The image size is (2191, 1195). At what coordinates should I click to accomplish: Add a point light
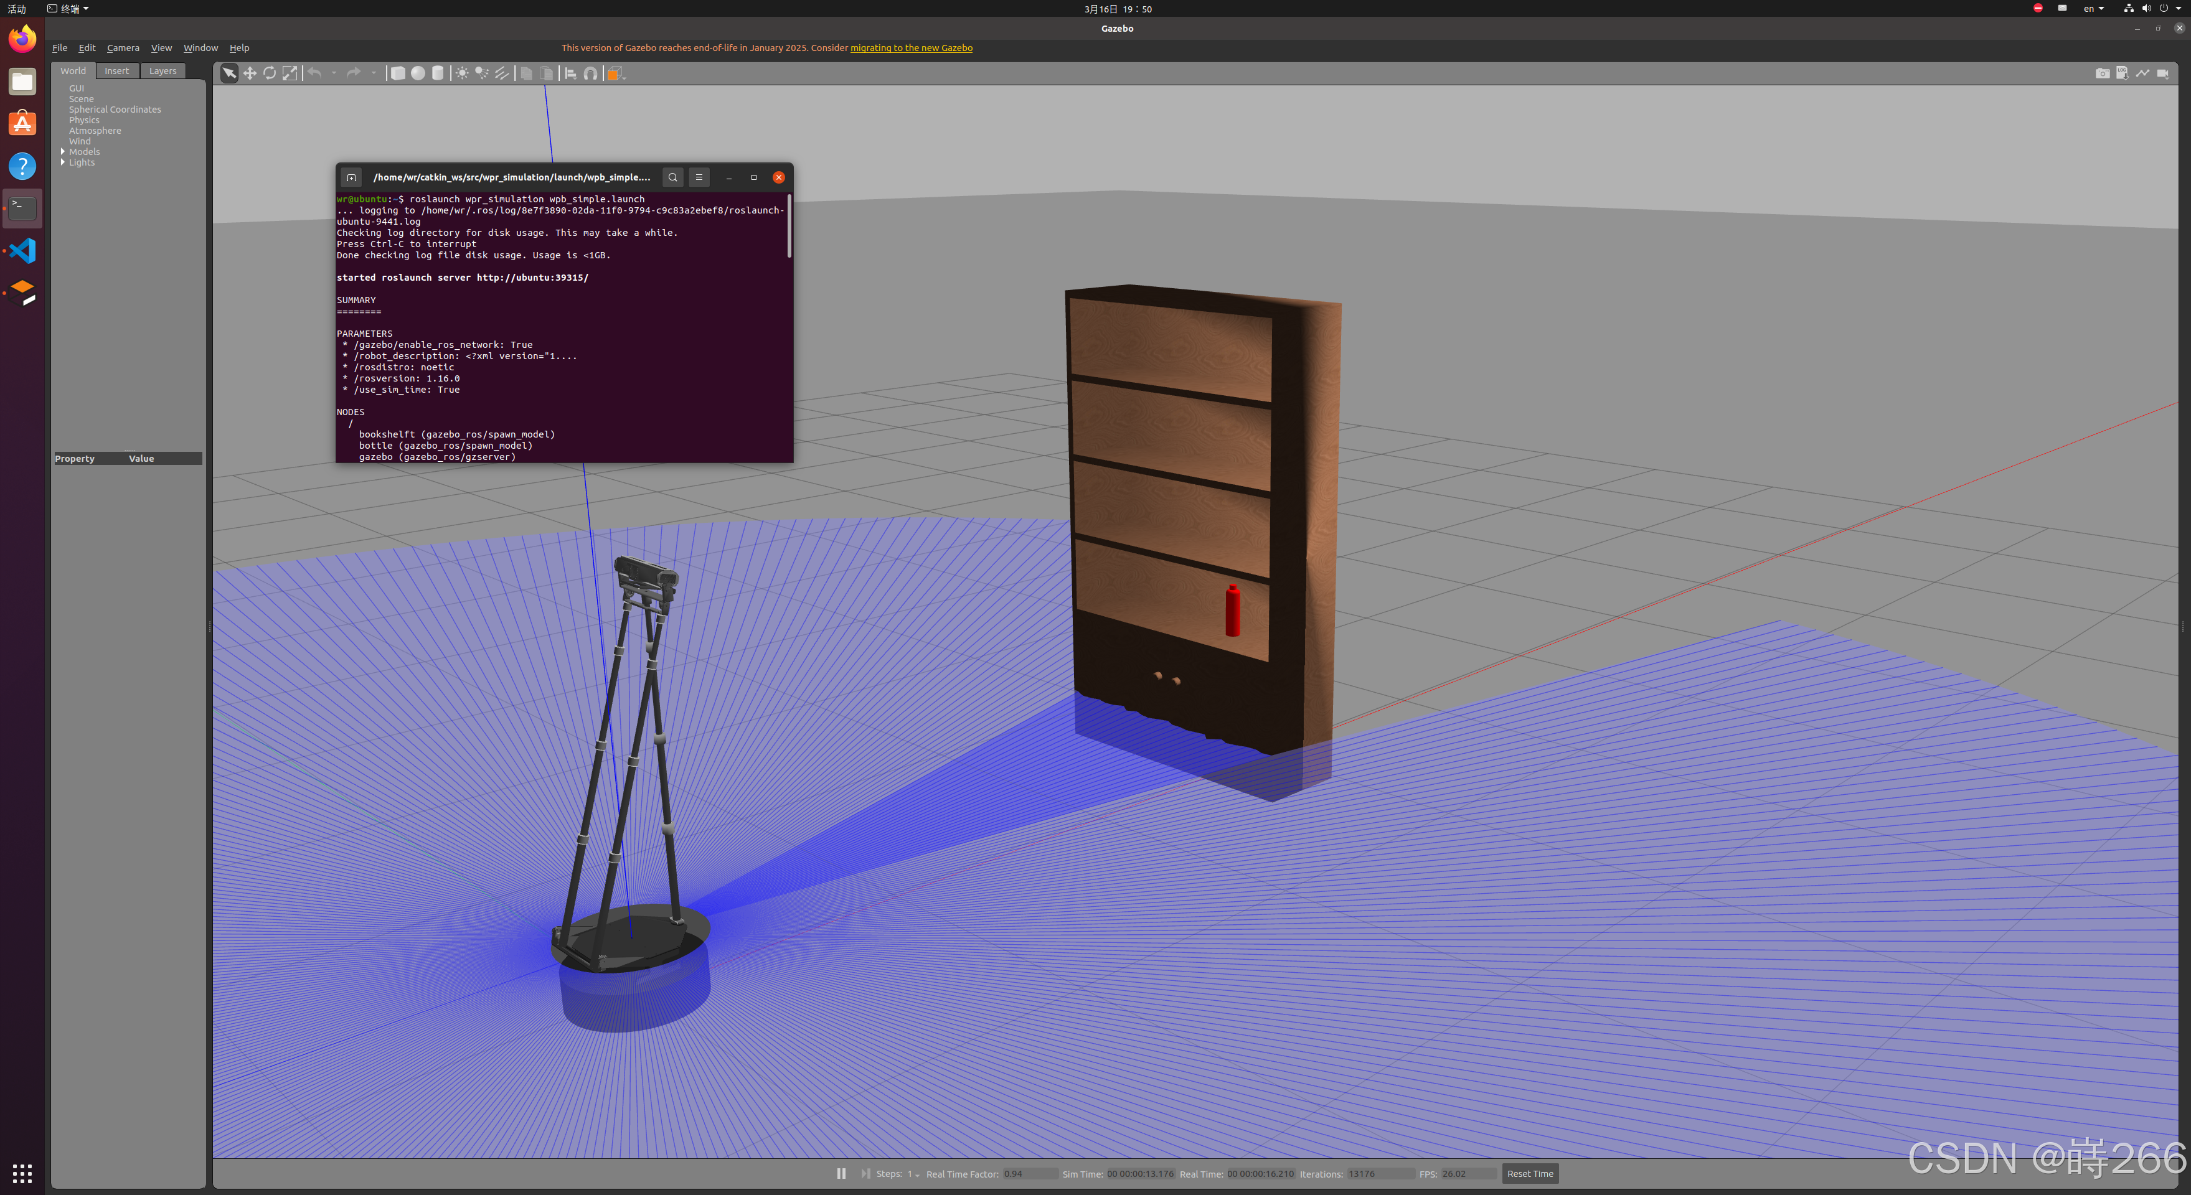(462, 73)
